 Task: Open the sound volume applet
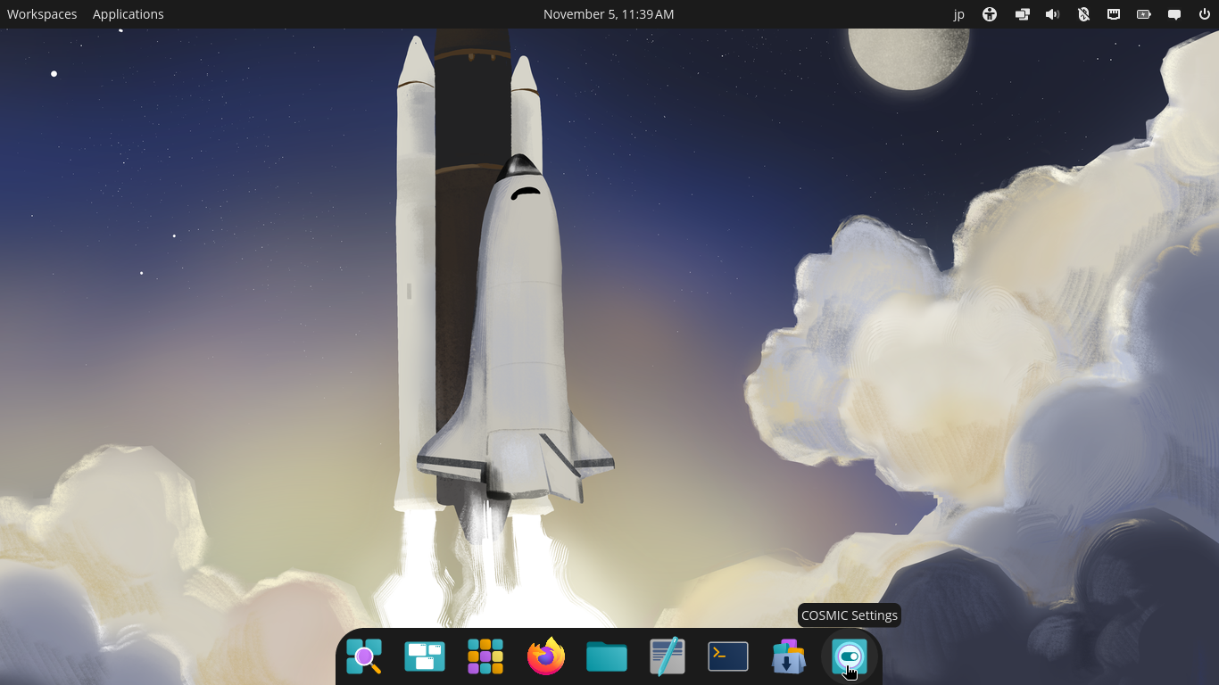1053,14
